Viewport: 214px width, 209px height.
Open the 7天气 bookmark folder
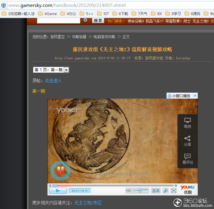[x=139, y=14]
